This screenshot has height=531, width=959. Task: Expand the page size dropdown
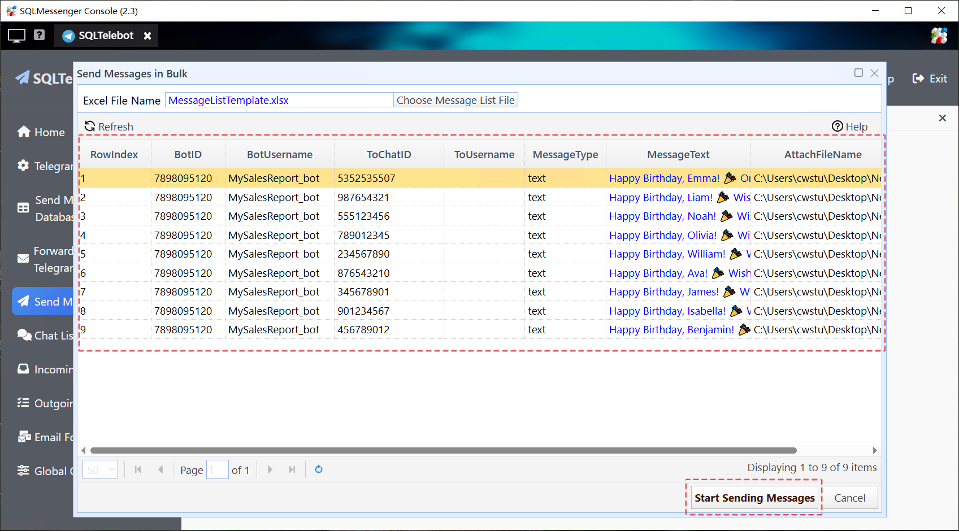tap(111, 469)
